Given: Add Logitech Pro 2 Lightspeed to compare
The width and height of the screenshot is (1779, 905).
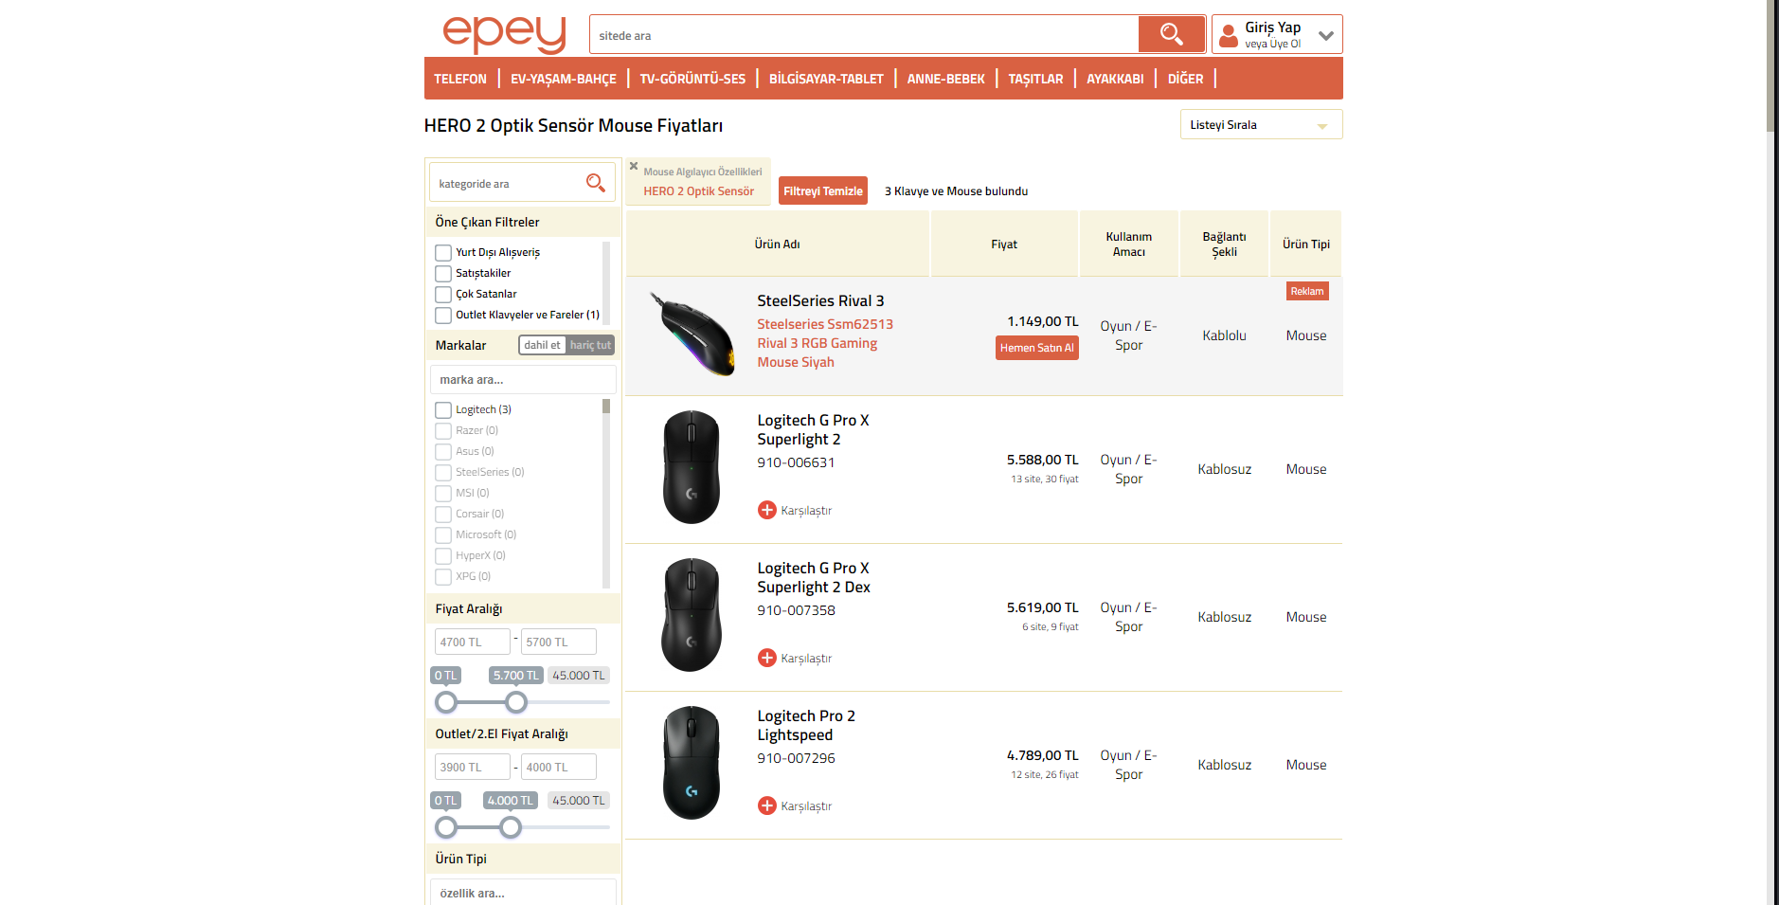Looking at the screenshot, I should click(767, 805).
